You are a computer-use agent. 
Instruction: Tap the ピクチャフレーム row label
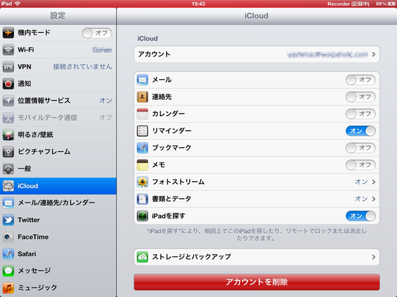(44, 152)
